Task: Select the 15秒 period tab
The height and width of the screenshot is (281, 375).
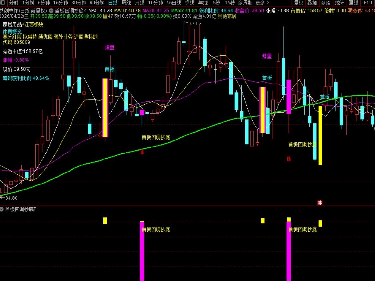Action: [x=230, y=3]
